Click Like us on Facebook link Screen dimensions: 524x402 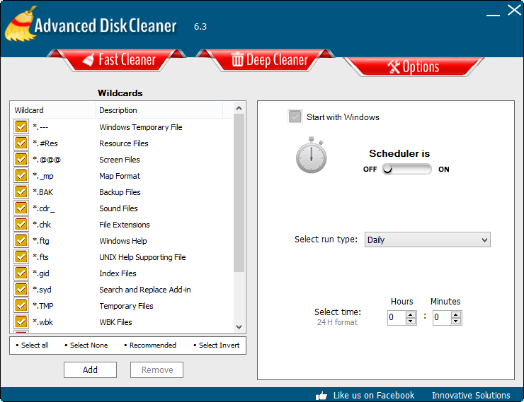374,396
